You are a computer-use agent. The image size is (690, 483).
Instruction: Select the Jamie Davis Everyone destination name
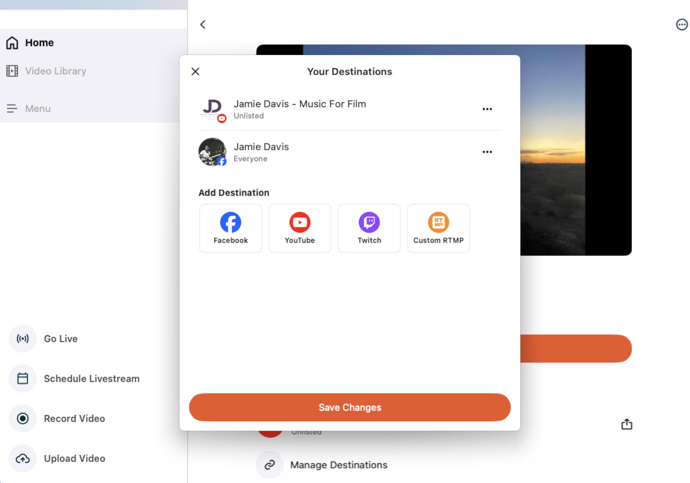tap(261, 147)
